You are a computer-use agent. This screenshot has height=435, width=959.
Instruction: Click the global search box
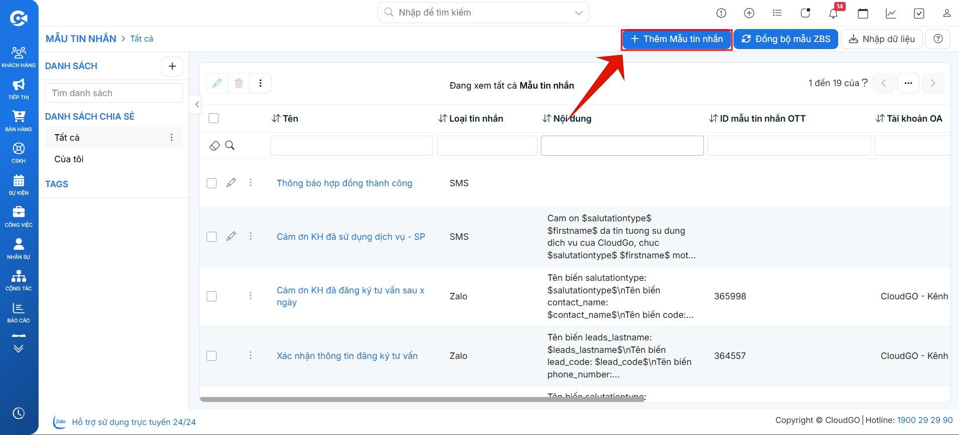tap(483, 13)
